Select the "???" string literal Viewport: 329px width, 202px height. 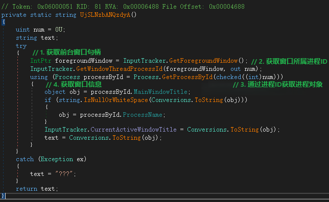[x=64, y=174]
